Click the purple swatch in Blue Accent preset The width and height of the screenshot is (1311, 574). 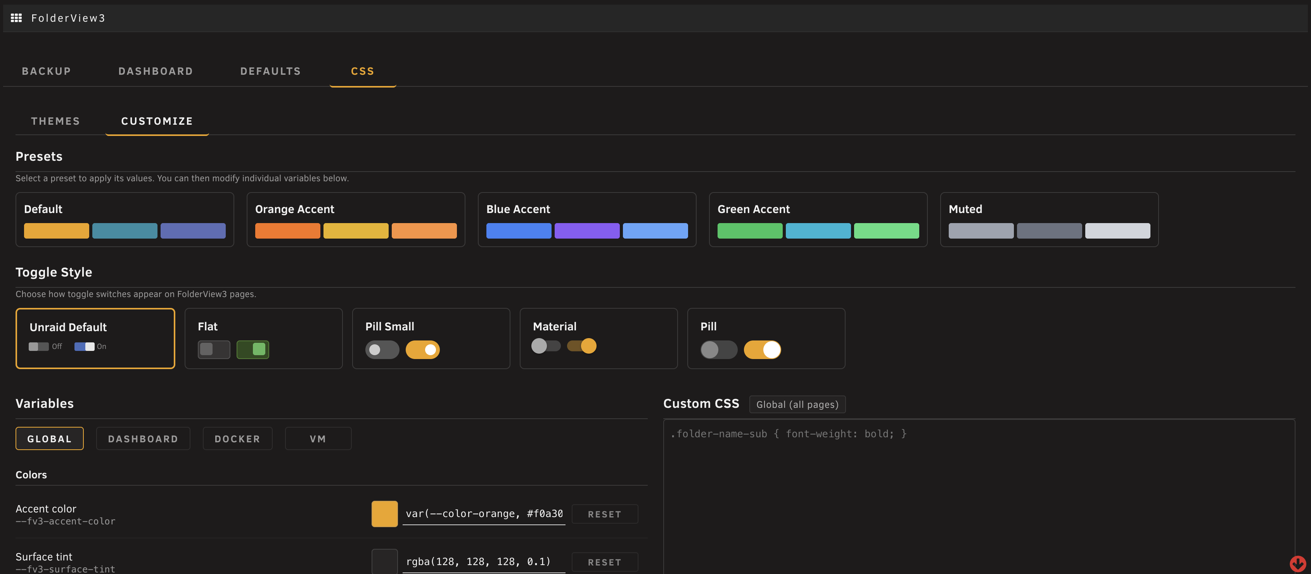pyautogui.click(x=587, y=230)
